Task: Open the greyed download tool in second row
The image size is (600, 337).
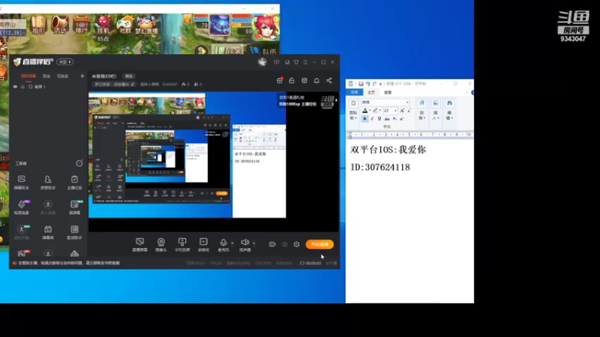Action: pos(48,207)
